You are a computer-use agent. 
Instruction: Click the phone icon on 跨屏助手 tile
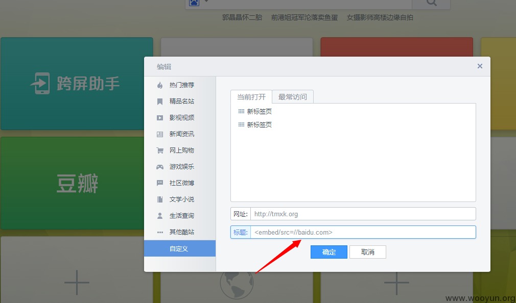tap(40, 84)
